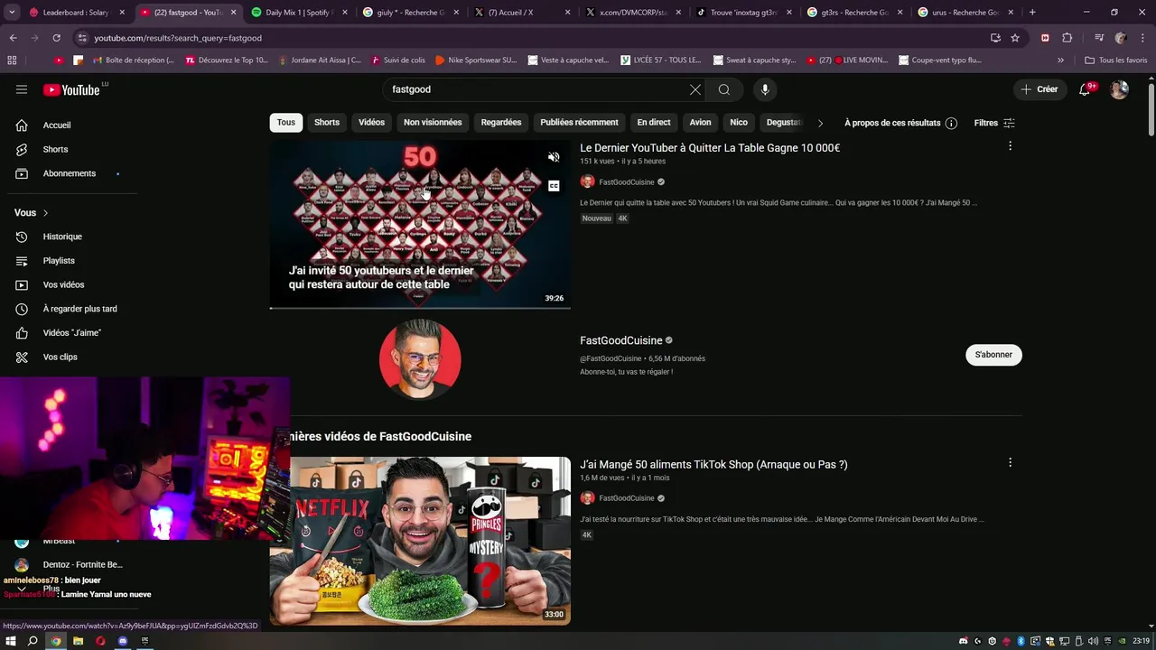The image size is (1156, 650).
Task: Open the Filtres filter panel
Action: point(994,123)
